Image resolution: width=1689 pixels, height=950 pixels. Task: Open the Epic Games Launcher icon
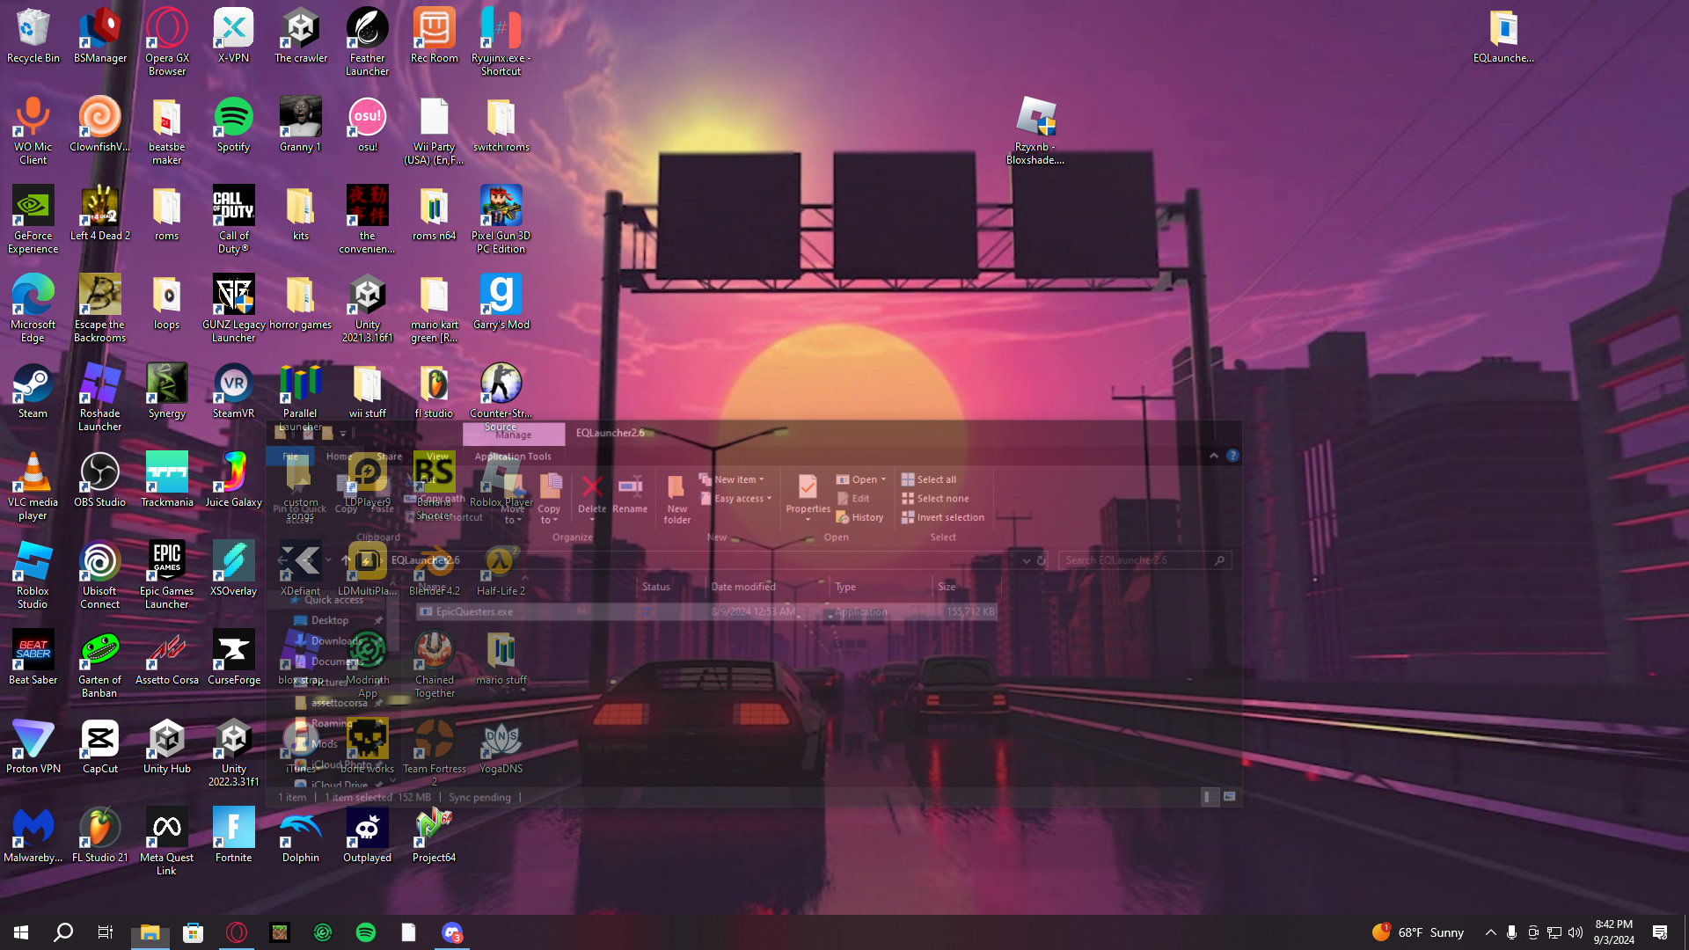[166, 562]
